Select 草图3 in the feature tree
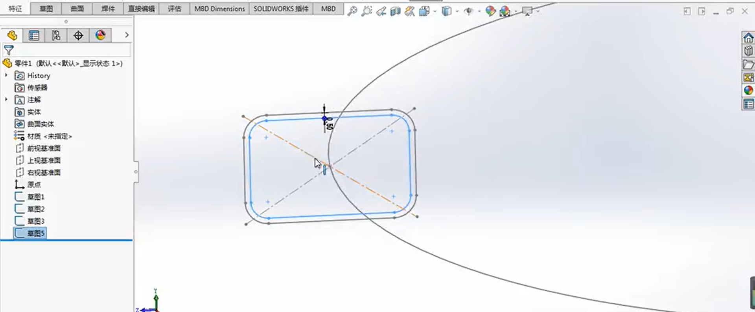The height and width of the screenshot is (312, 755). pyautogui.click(x=36, y=221)
